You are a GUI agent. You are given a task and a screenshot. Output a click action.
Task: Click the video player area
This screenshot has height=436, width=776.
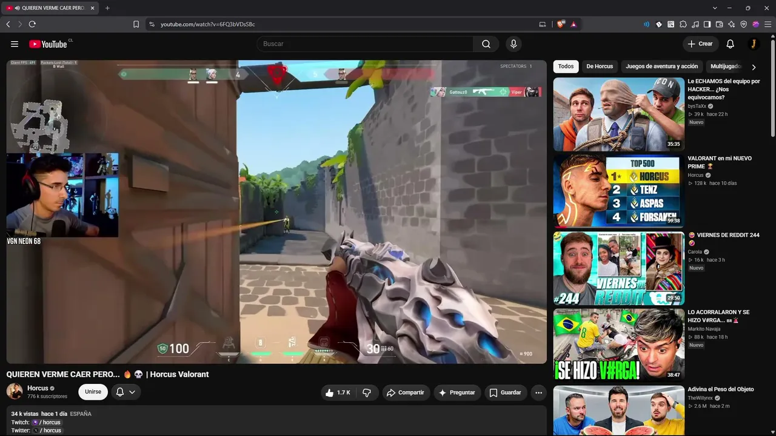tap(276, 211)
